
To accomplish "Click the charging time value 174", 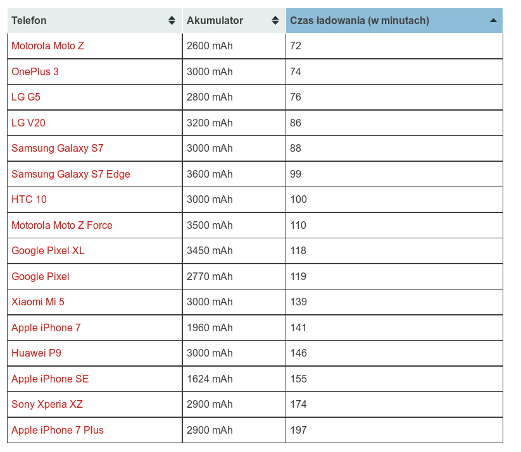I will tap(298, 404).
